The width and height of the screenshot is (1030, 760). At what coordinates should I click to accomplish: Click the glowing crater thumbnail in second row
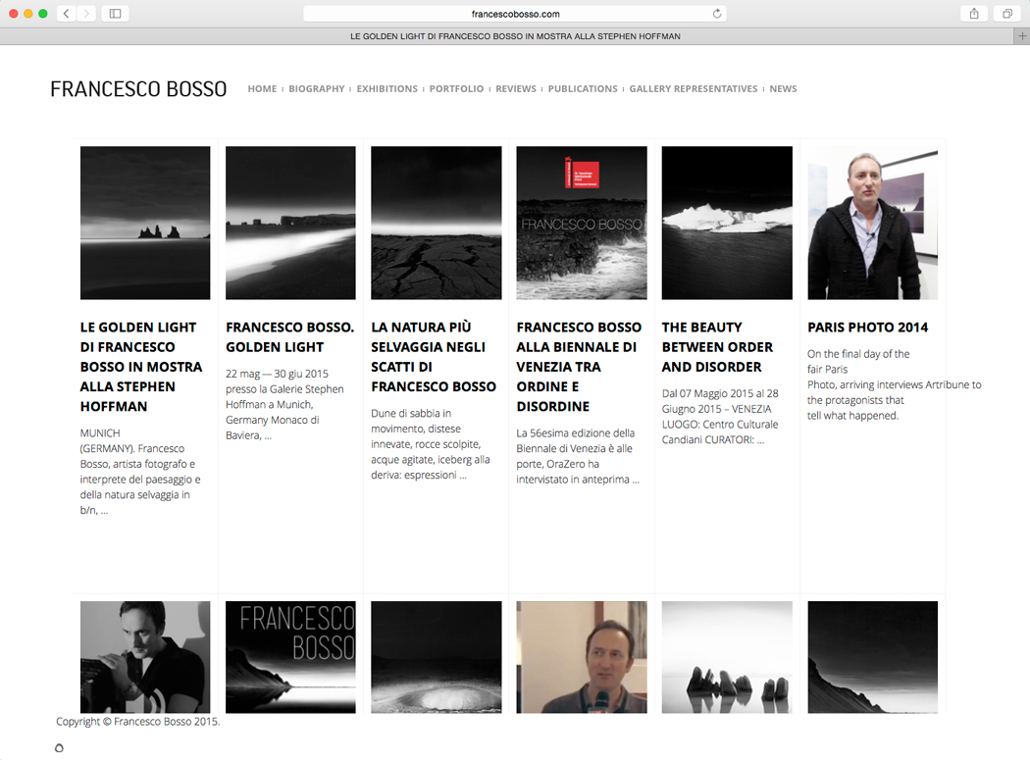click(437, 657)
